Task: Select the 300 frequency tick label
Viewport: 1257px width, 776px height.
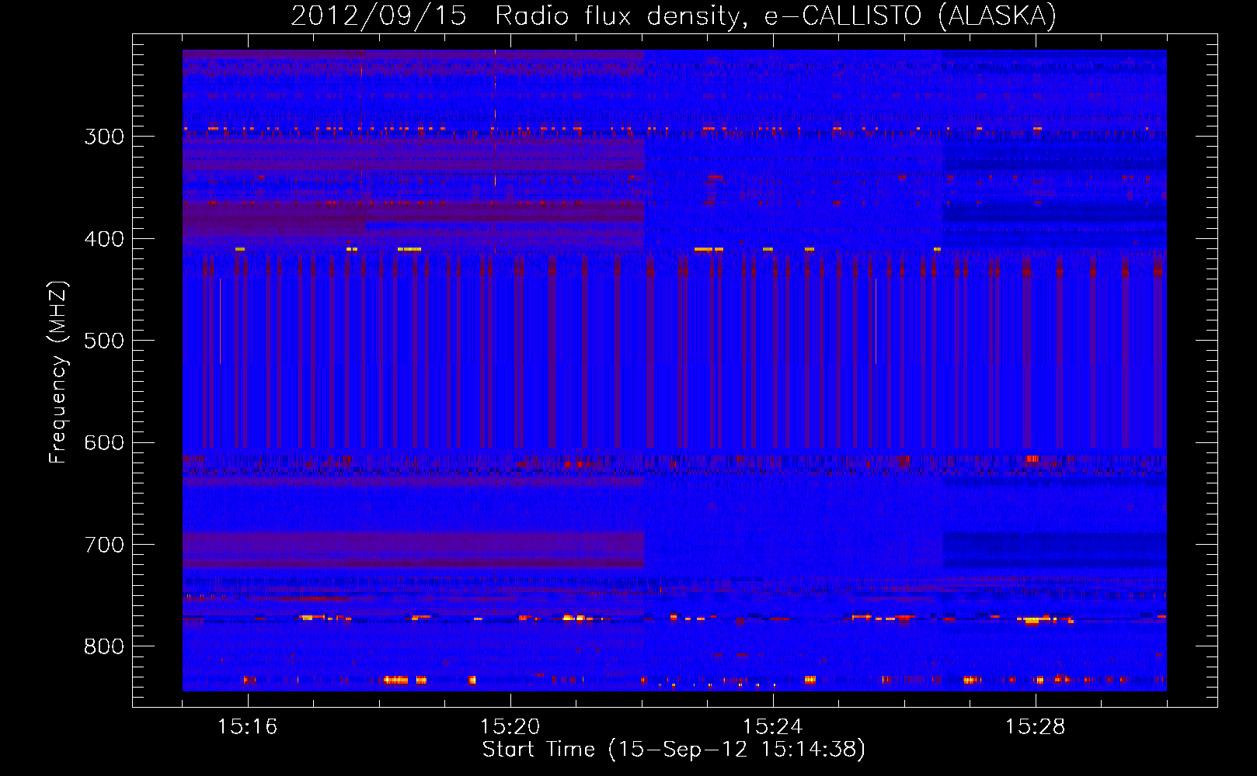Action: [x=104, y=137]
